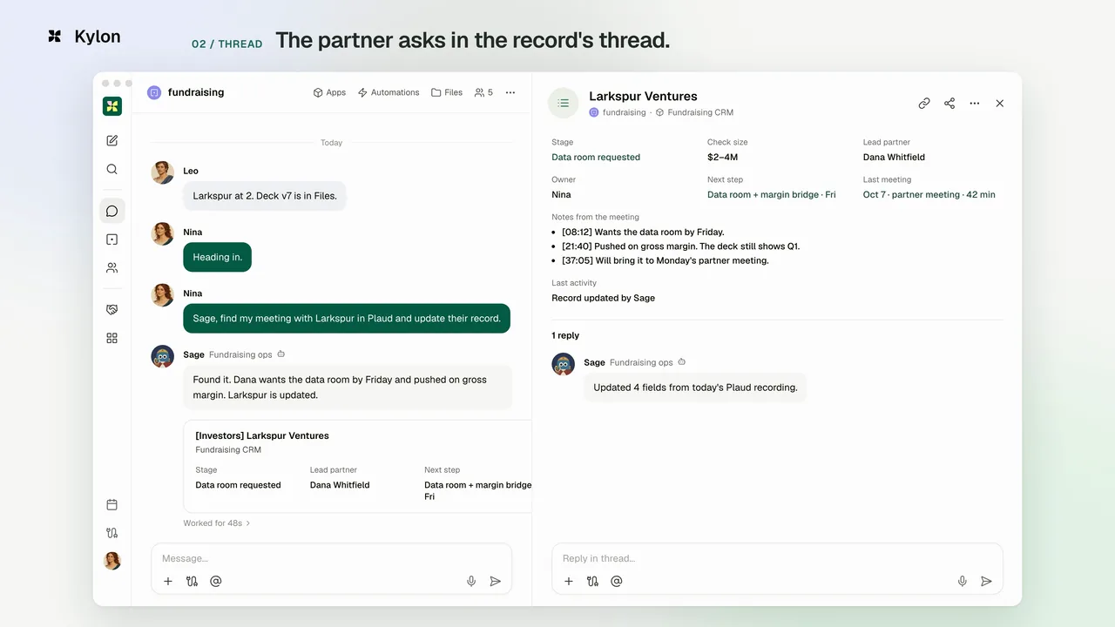Edit the Check size value $2–4M
The height and width of the screenshot is (627, 1115).
pyautogui.click(x=722, y=158)
